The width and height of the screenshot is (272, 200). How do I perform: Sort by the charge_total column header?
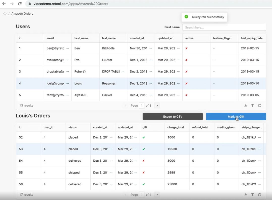tap(176, 127)
